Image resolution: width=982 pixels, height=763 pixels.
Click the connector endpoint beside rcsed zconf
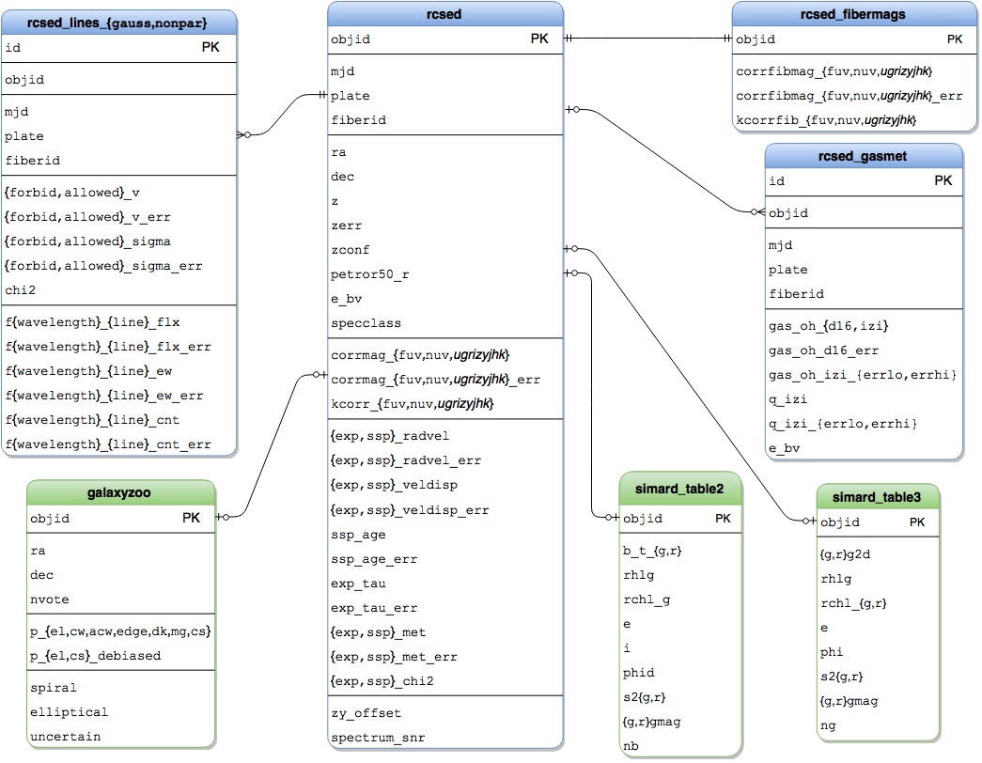click(572, 250)
